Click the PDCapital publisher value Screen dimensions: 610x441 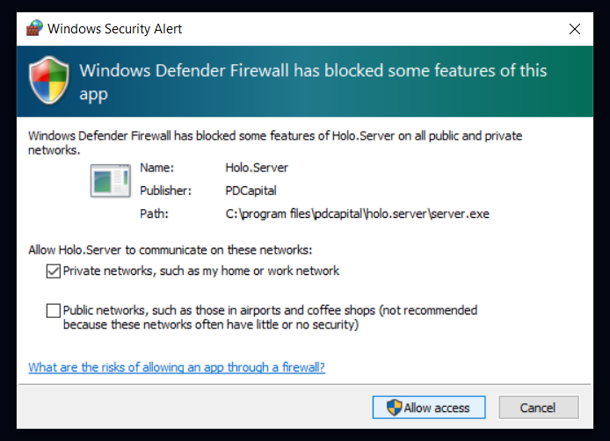251,191
